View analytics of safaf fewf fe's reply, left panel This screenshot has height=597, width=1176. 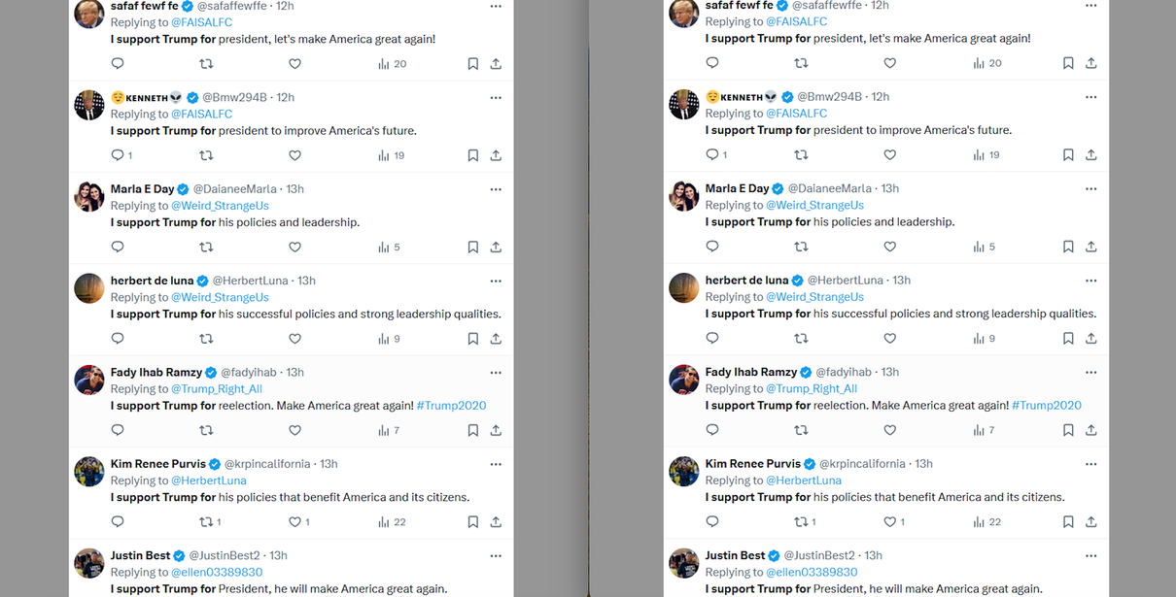(x=392, y=64)
